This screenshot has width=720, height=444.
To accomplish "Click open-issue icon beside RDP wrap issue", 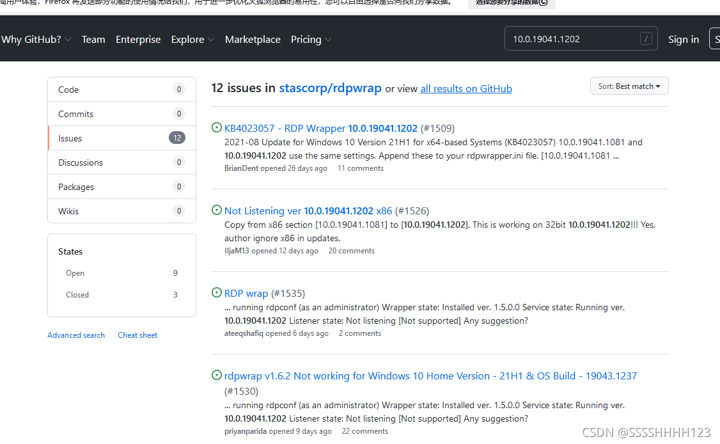I will (217, 292).
